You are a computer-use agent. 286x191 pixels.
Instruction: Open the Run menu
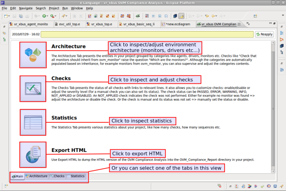[65, 8]
